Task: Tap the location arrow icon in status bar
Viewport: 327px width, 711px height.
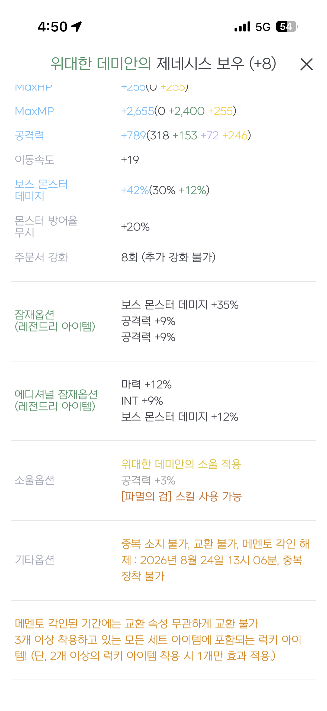Action: point(76,27)
